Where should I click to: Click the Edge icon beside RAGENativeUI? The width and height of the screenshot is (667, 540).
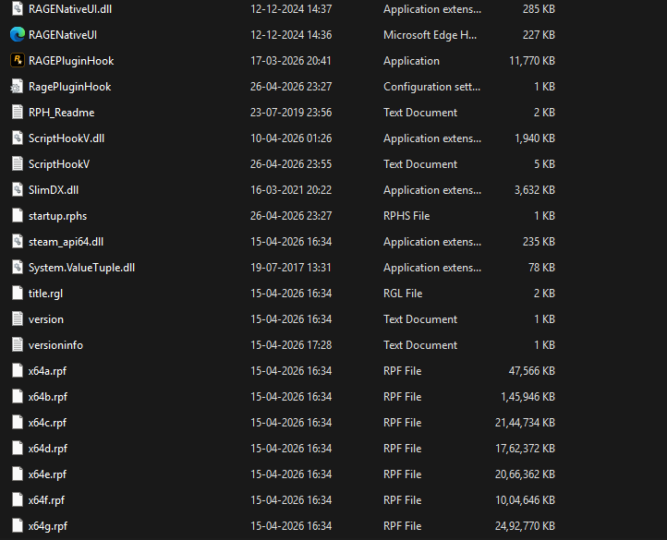(18, 34)
